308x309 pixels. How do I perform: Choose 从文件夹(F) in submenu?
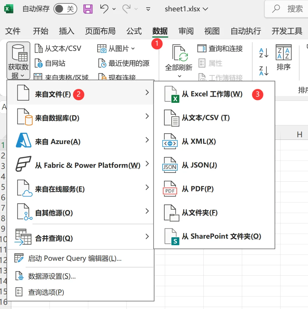(214, 213)
